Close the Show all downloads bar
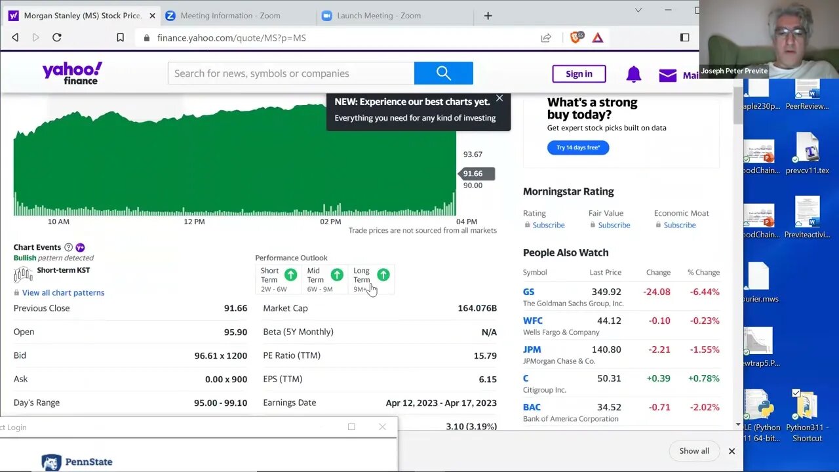This screenshot has height=472, width=839. click(x=732, y=451)
